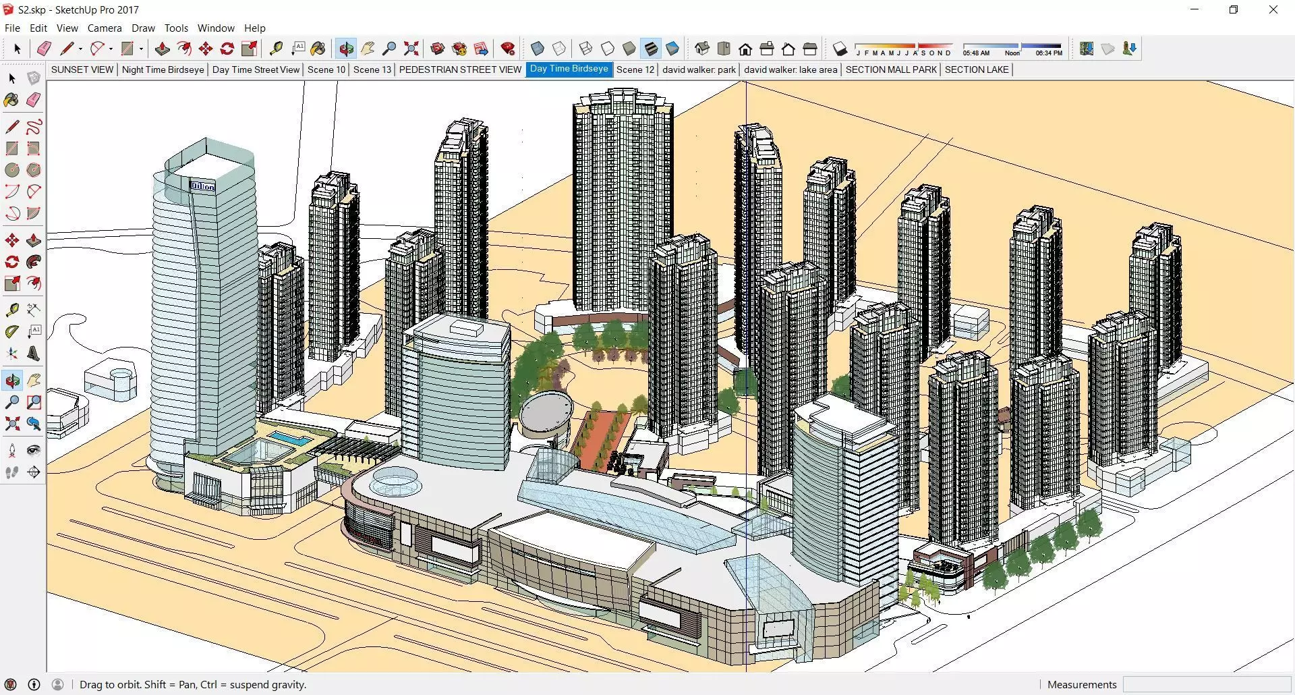Select the Offset tool in top toolbar
Screen dimensions: 1295x695
[184, 49]
